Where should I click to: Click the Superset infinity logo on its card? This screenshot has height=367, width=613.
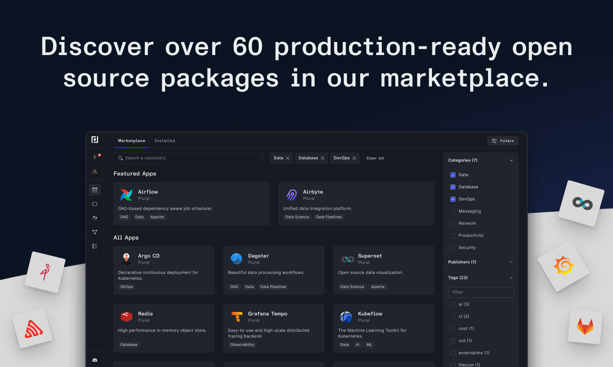pyautogui.click(x=348, y=259)
